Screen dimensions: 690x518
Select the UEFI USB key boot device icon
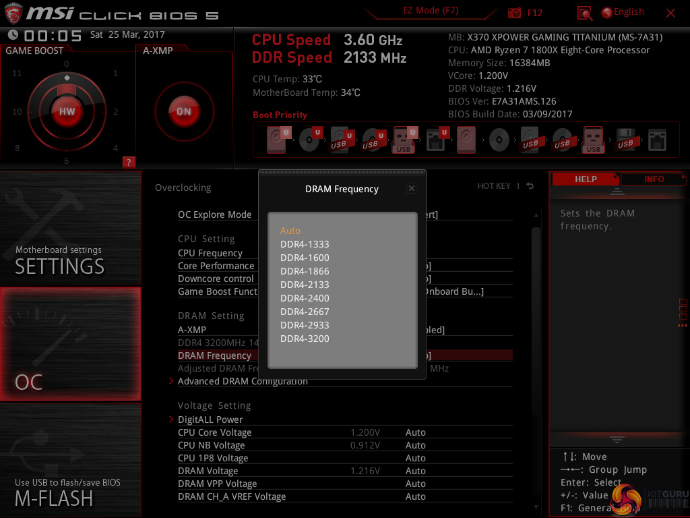point(404,140)
